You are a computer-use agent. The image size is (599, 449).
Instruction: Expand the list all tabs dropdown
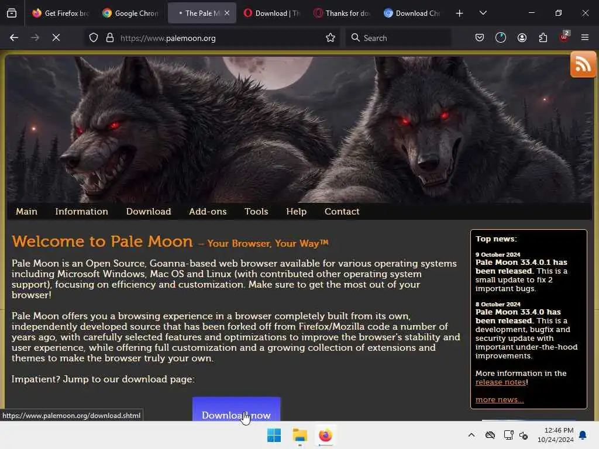click(x=483, y=13)
